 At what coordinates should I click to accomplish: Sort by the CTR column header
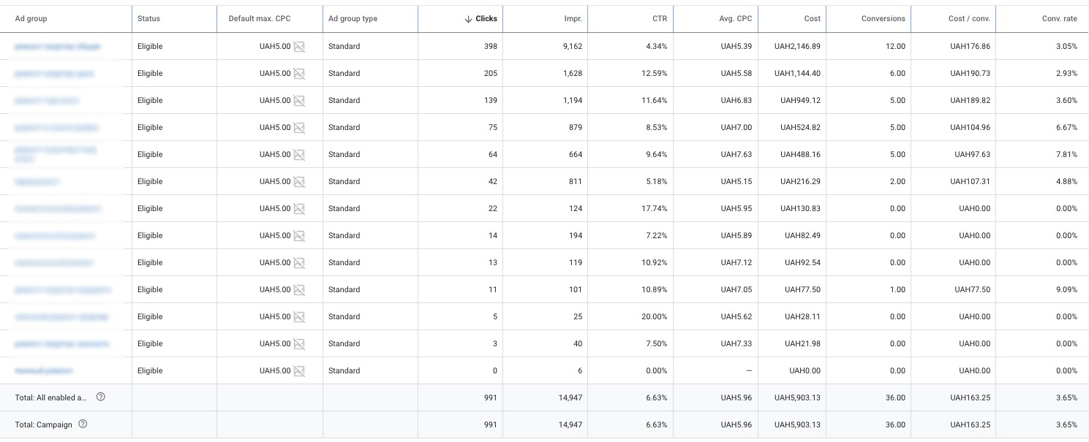pos(659,19)
